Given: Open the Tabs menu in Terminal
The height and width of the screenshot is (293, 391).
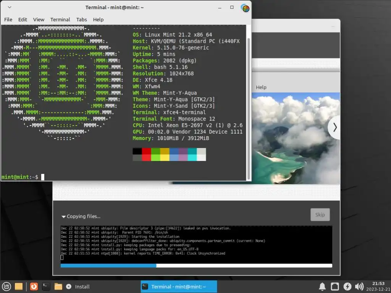Looking at the screenshot, I should pos(82,19).
